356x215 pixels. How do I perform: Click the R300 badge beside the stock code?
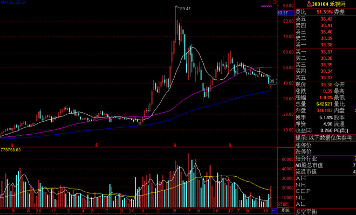click(309, 3)
